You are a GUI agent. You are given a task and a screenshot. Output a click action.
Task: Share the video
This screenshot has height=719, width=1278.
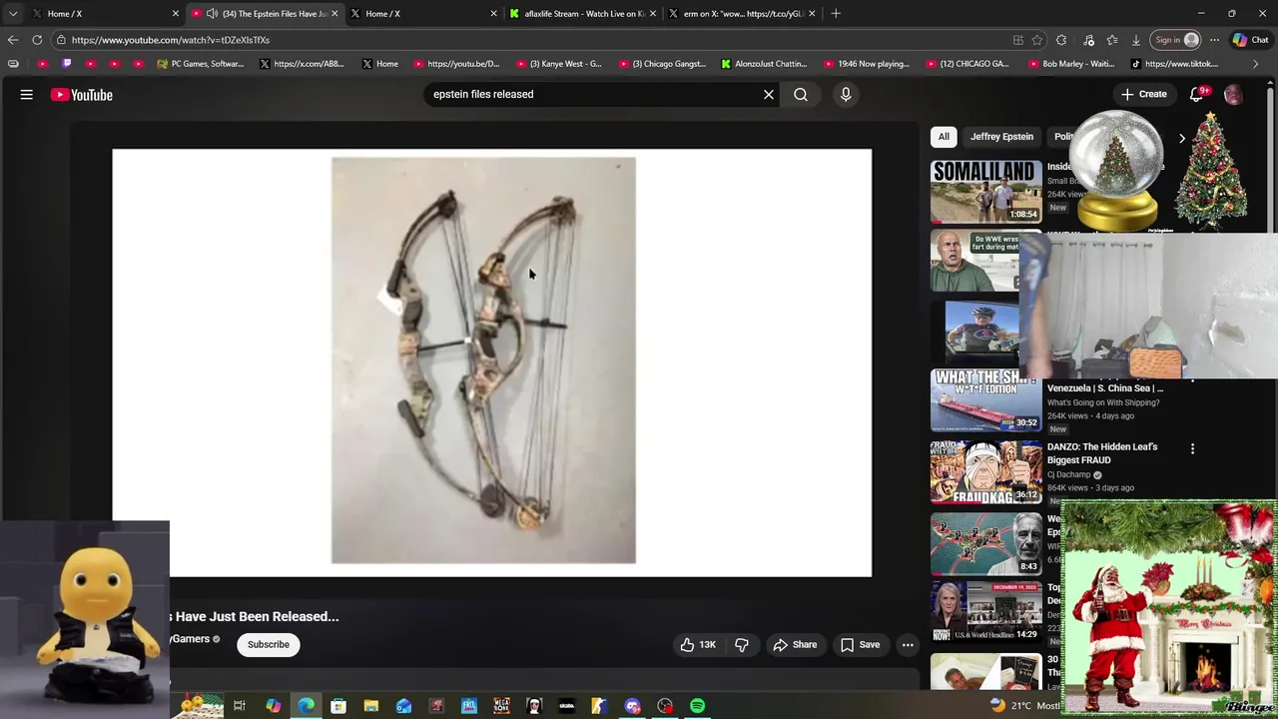[x=795, y=645]
